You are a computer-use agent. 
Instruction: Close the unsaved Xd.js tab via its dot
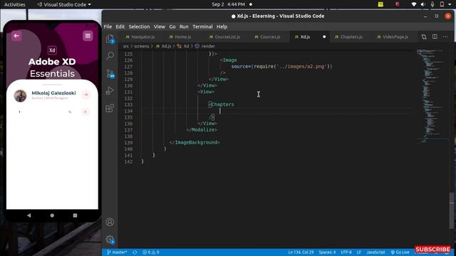[x=324, y=37]
